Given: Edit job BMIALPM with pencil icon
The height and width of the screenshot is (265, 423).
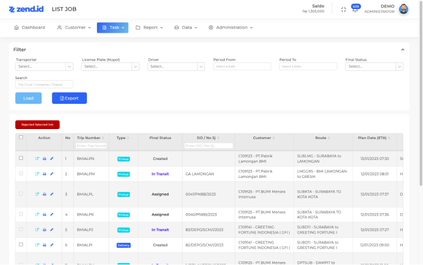Looking at the screenshot, I should [52, 174].
